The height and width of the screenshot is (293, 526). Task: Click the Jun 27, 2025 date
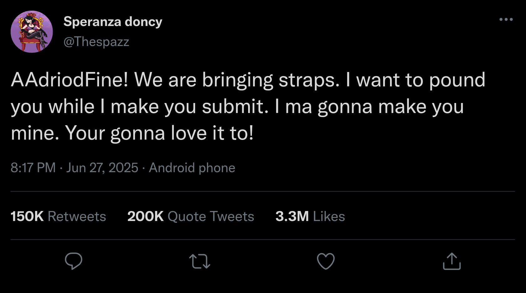click(x=102, y=168)
